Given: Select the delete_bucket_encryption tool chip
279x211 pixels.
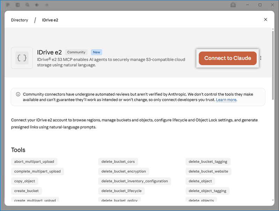Looking at the screenshot, I should click(124, 171).
